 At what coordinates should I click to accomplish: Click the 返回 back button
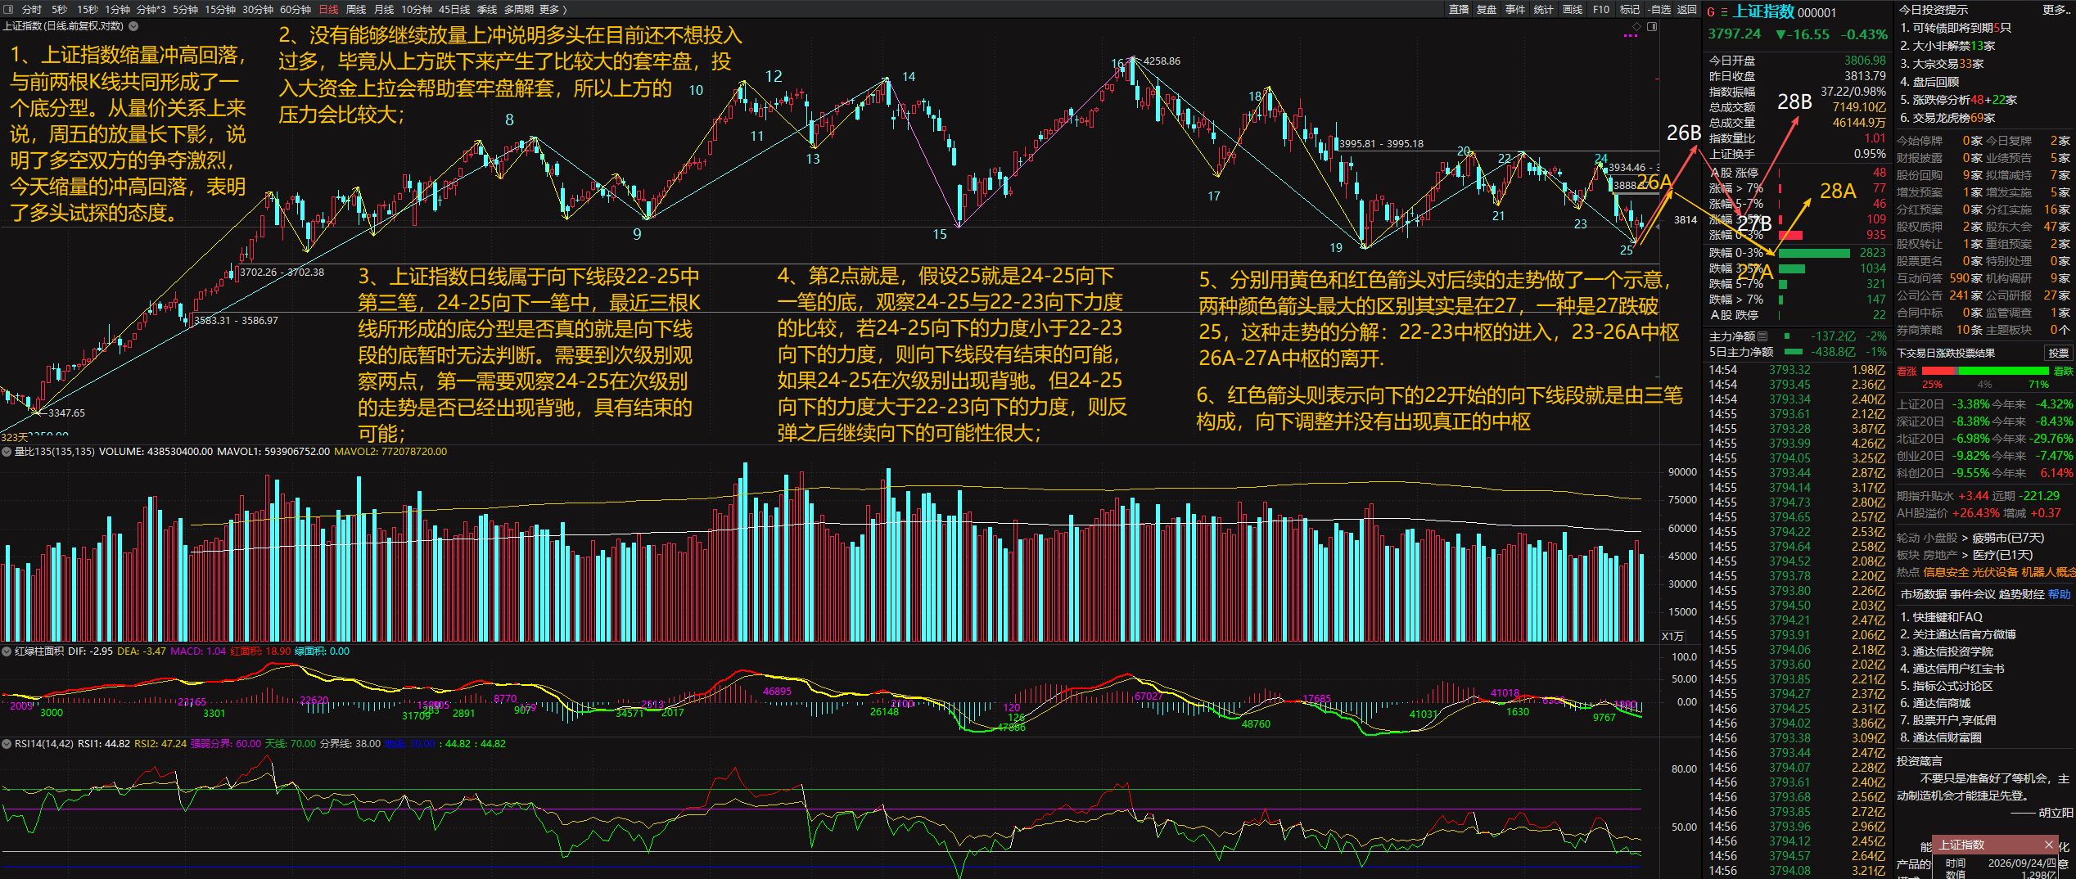click(x=1686, y=9)
